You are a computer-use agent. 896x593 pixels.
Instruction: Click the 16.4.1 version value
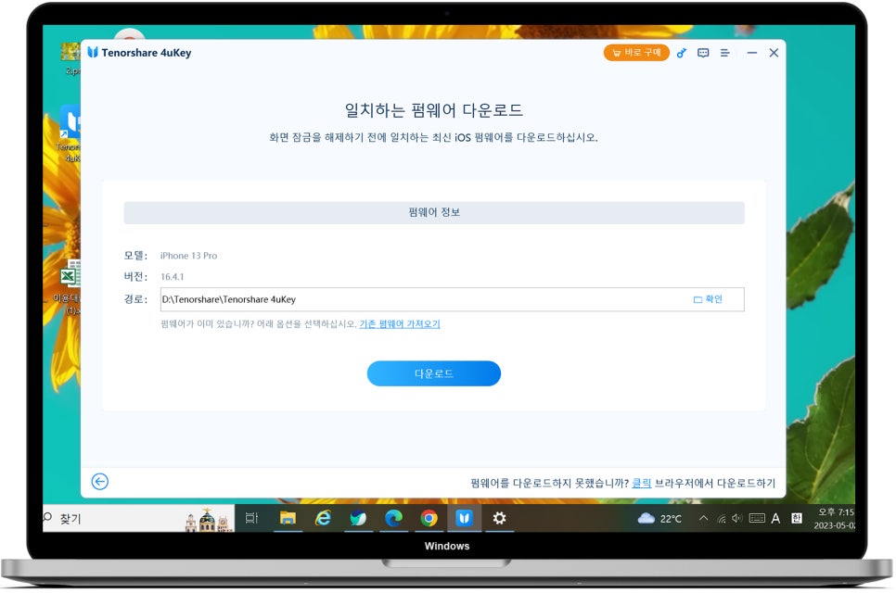click(x=172, y=277)
